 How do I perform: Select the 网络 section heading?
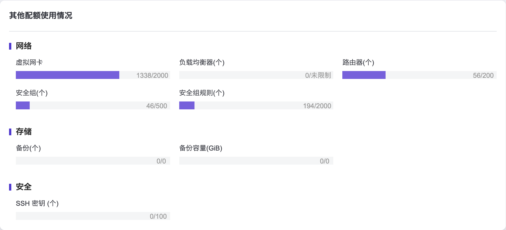coord(24,46)
